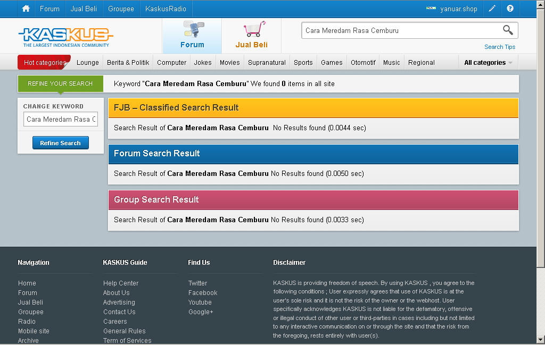
Task: Open the Forum footer navigation link
Action: click(x=28, y=293)
